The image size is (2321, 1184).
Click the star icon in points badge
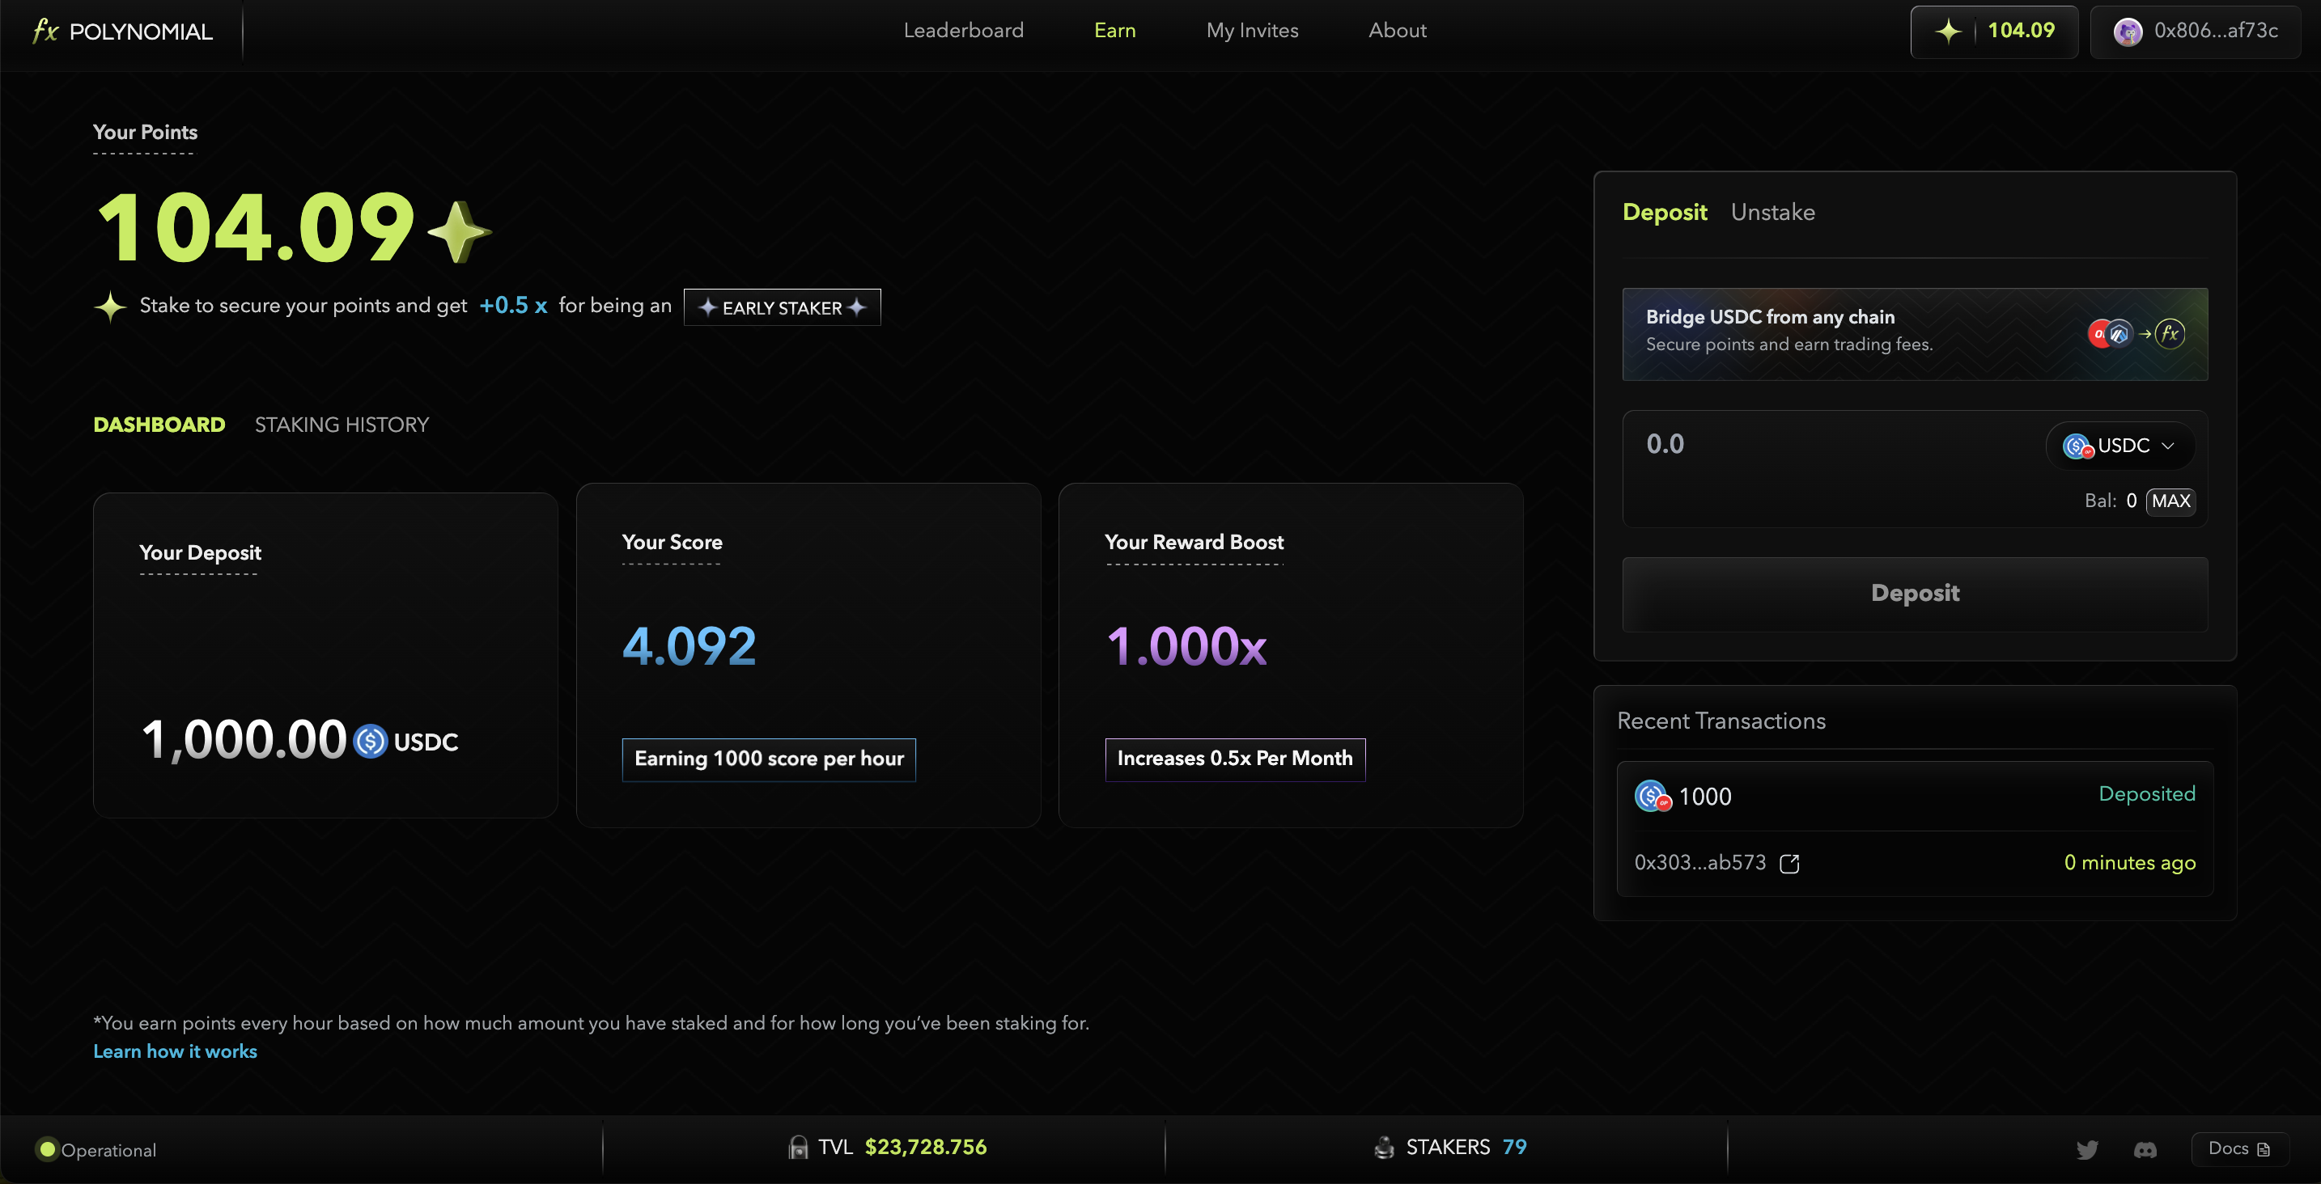1948,32
